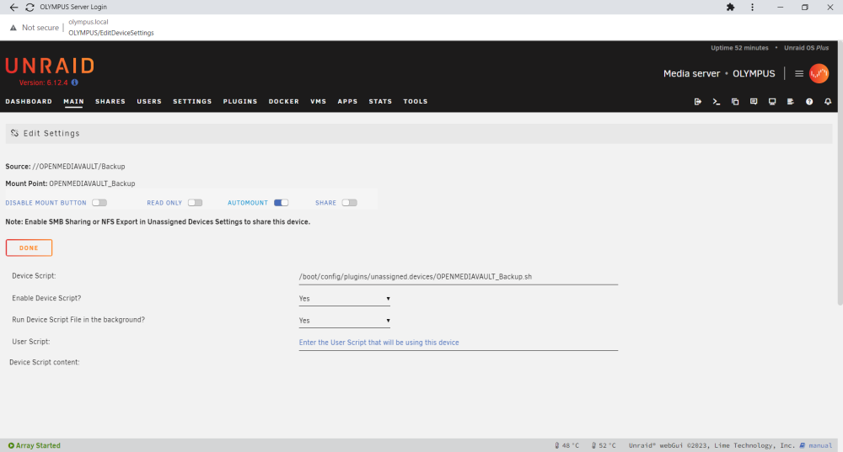
Task: Click the OLYMPUS server name
Action: pos(754,73)
